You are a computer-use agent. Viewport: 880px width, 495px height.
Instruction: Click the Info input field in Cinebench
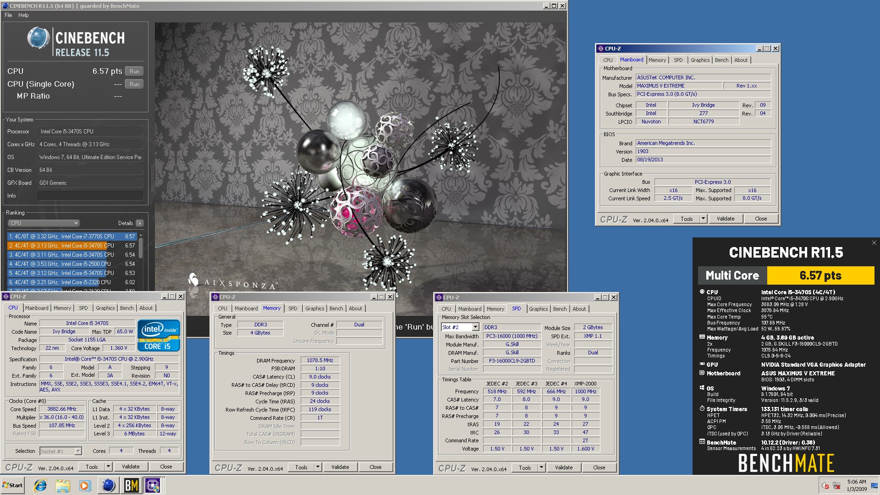click(90, 196)
